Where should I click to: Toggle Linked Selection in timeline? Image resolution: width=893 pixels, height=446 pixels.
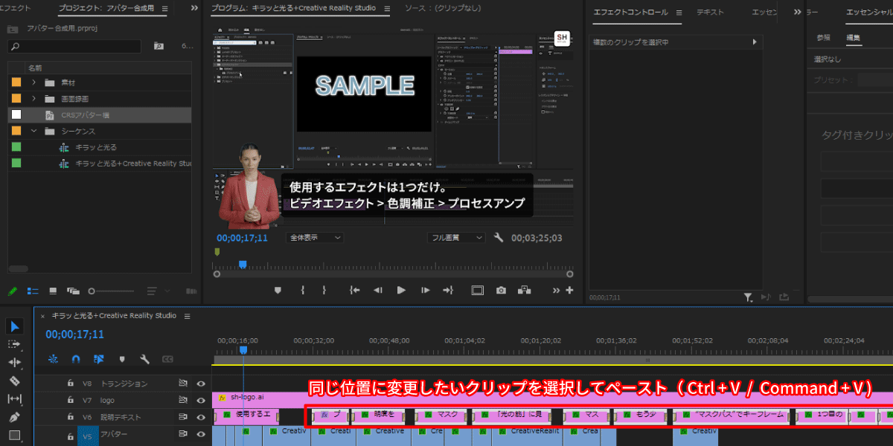tap(99, 359)
